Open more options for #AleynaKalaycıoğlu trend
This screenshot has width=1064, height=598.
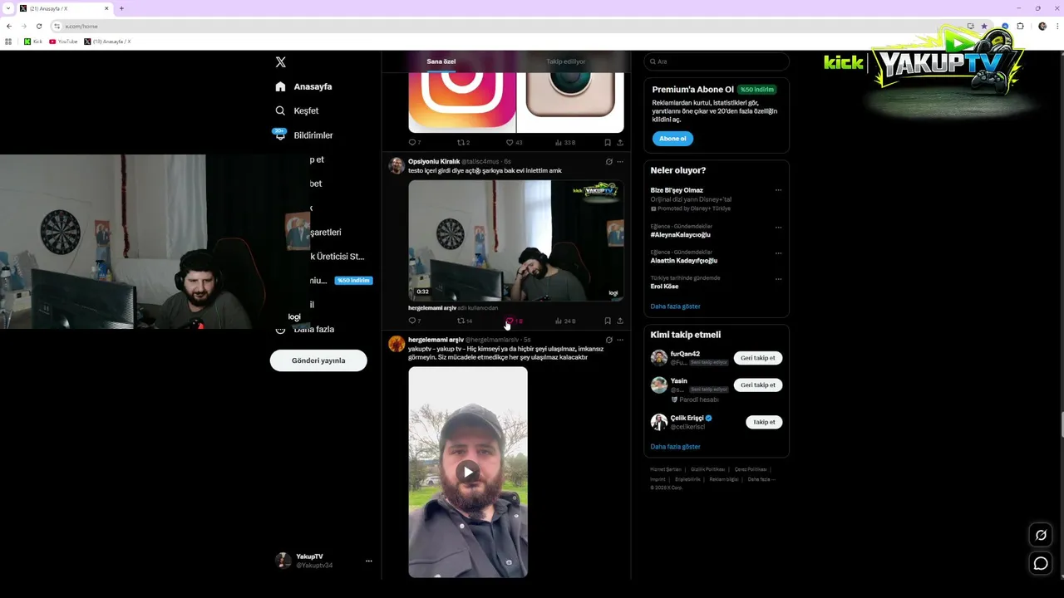(778, 227)
